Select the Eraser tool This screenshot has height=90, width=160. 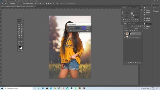point(22,33)
